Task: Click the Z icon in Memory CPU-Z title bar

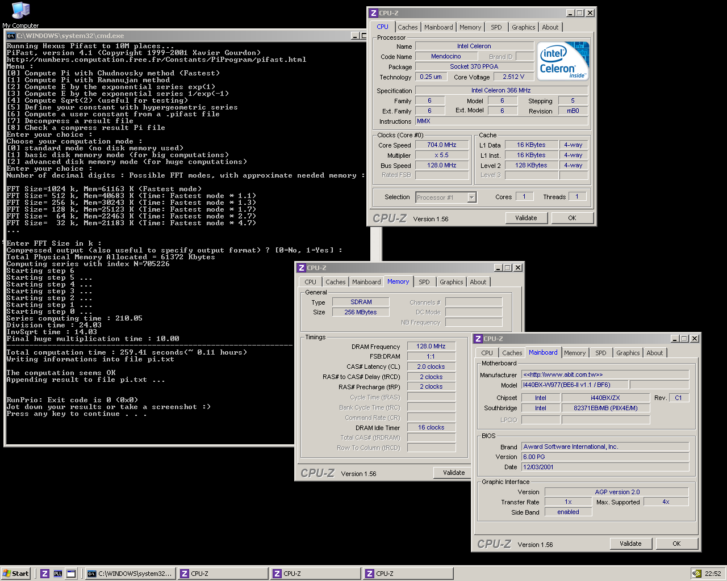Action: [x=301, y=267]
